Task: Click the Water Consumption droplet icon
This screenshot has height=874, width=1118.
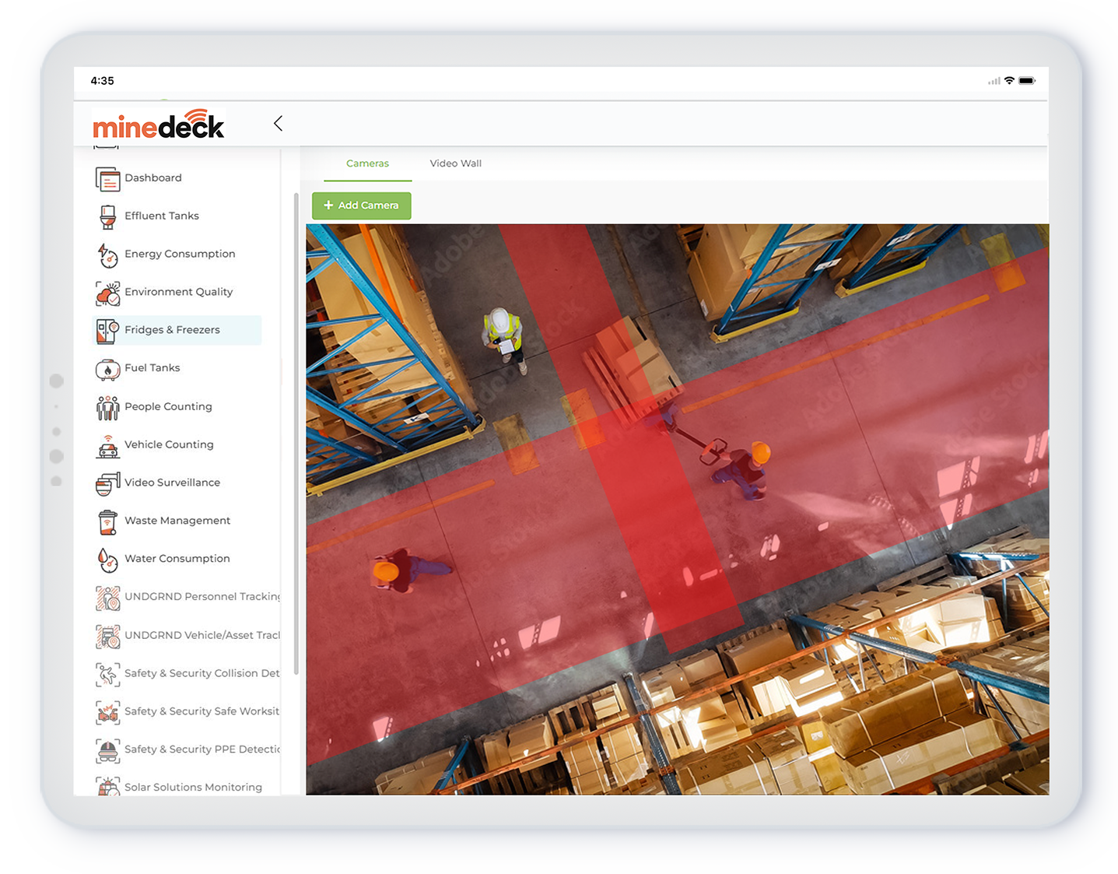Action: coord(107,560)
